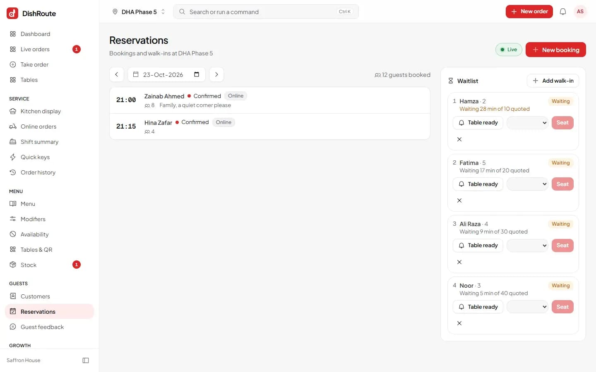Click the New order button
The image size is (596, 372).
click(x=529, y=12)
